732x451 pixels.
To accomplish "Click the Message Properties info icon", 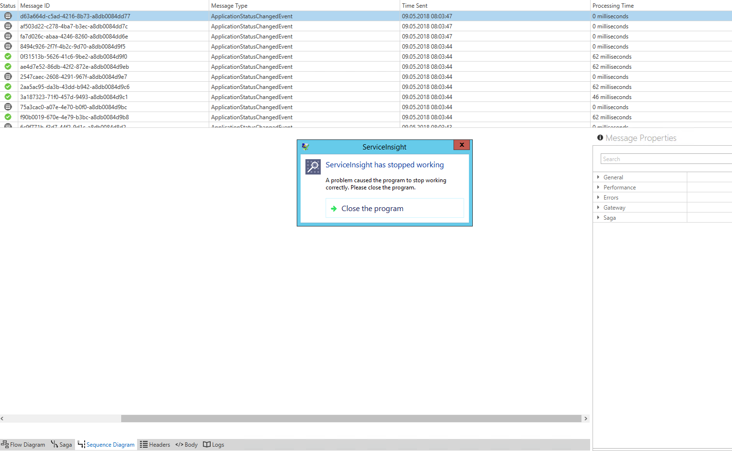I will click(x=600, y=138).
